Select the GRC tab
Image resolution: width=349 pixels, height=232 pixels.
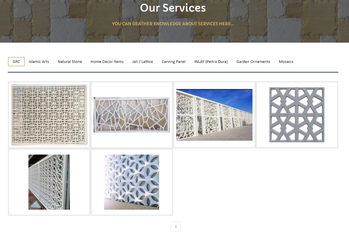click(x=16, y=61)
